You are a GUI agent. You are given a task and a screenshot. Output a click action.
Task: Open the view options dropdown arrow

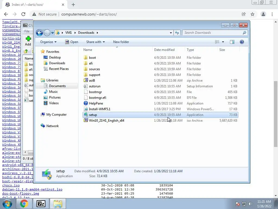coord(223,42)
